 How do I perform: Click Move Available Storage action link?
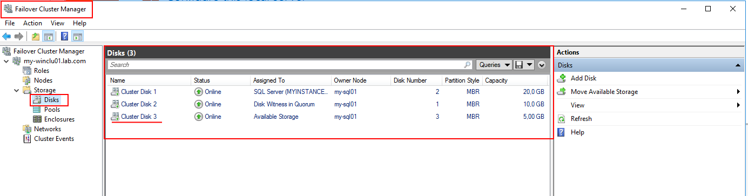tap(604, 92)
